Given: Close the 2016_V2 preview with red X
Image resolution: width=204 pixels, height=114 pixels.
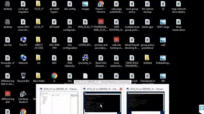Looking at the screenshot, I should [x=121, y=89].
